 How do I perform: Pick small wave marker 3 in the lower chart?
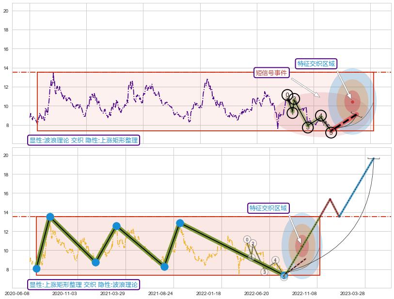click(x=264, y=272)
